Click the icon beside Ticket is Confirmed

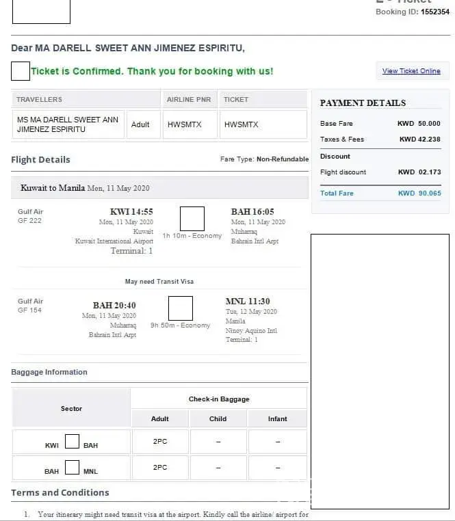tap(21, 70)
